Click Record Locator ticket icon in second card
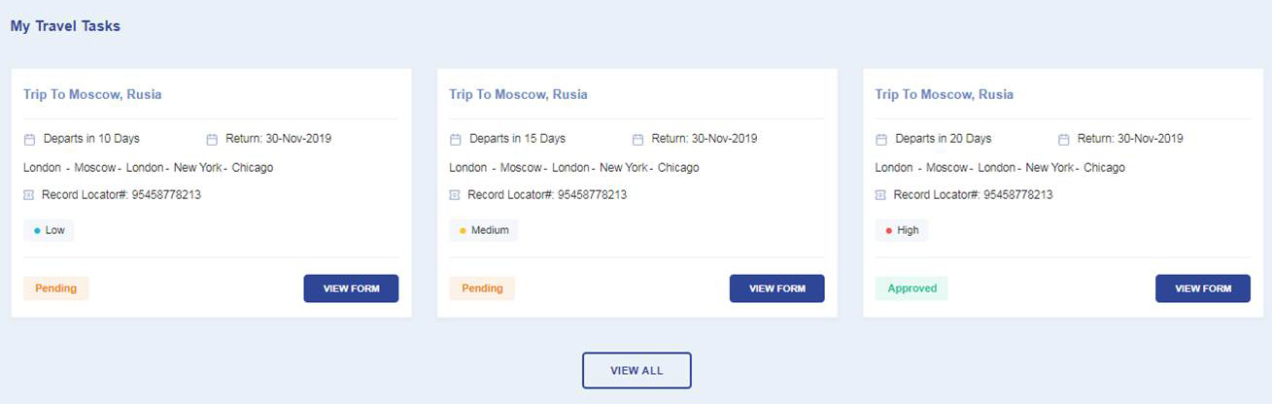Screen dimensions: 1272x404 (x=455, y=195)
